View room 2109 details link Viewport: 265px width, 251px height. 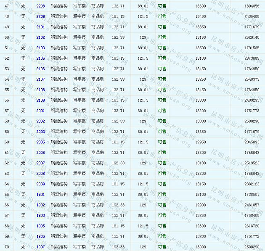coord(41,100)
